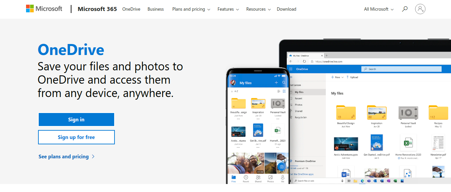451x192 pixels.
Task: Expand the Resources dropdown menu
Action: click(x=258, y=9)
